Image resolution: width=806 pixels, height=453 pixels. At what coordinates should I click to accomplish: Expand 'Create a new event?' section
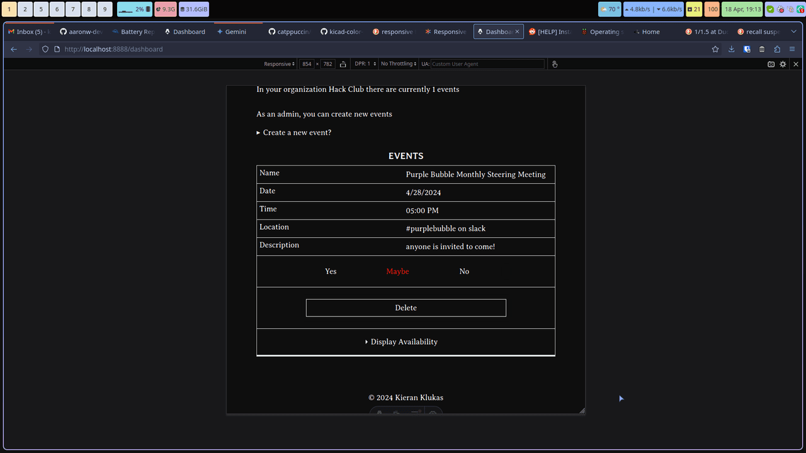click(293, 133)
